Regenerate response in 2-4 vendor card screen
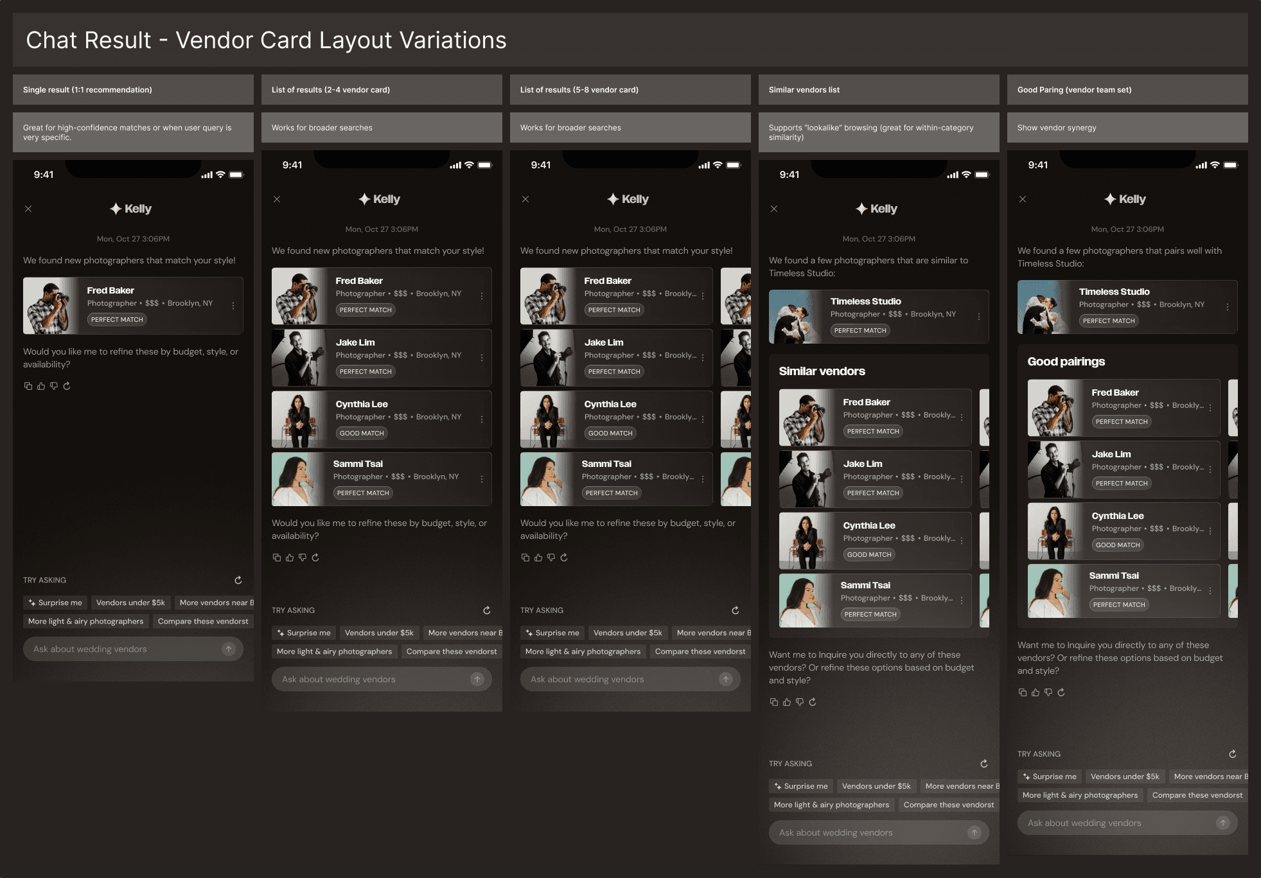This screenshot has height=878, width=1261. pyautogui.click(x=315, y=558)
